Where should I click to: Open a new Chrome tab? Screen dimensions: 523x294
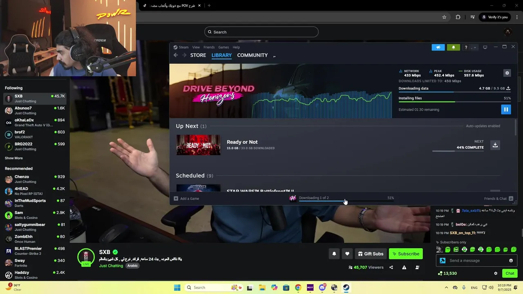209,6
